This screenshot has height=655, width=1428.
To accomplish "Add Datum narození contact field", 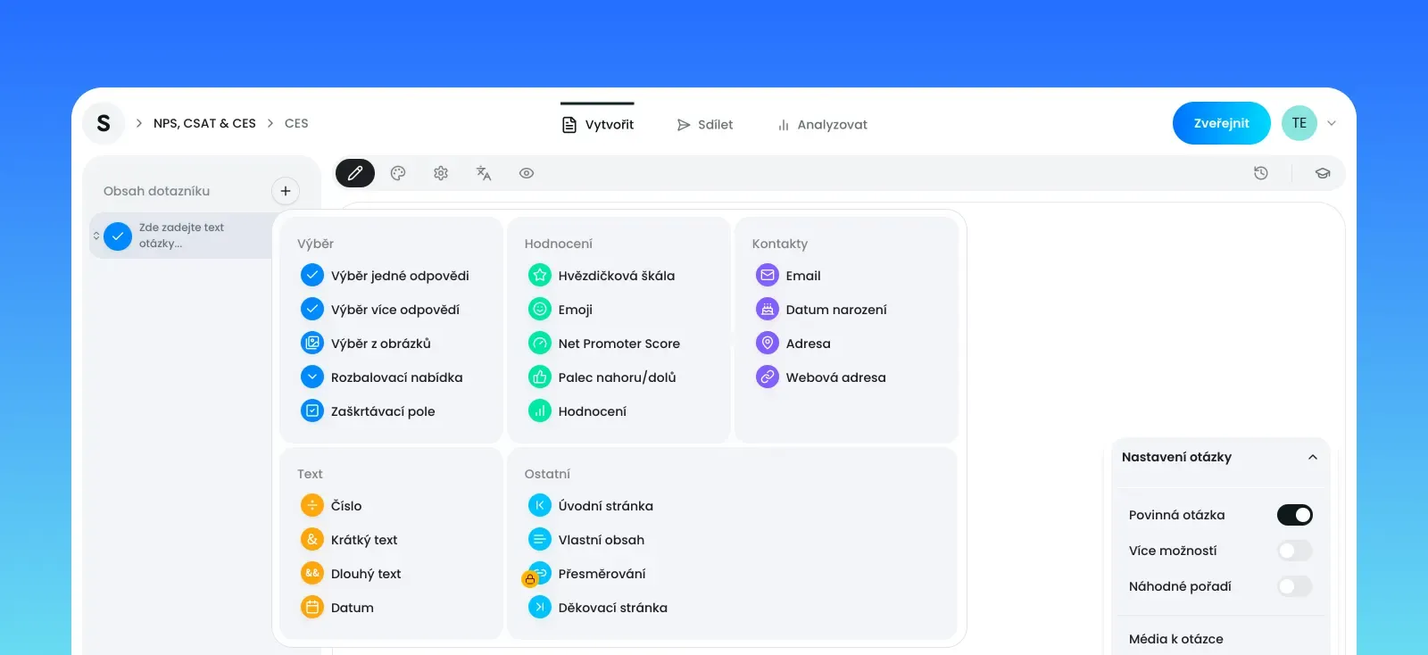I will (822, 309).
